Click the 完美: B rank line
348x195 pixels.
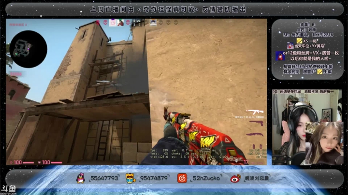tap(307, 25)
